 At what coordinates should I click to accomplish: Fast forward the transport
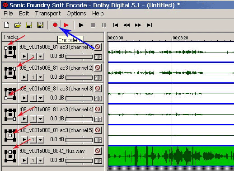click(x=138, y=25)
